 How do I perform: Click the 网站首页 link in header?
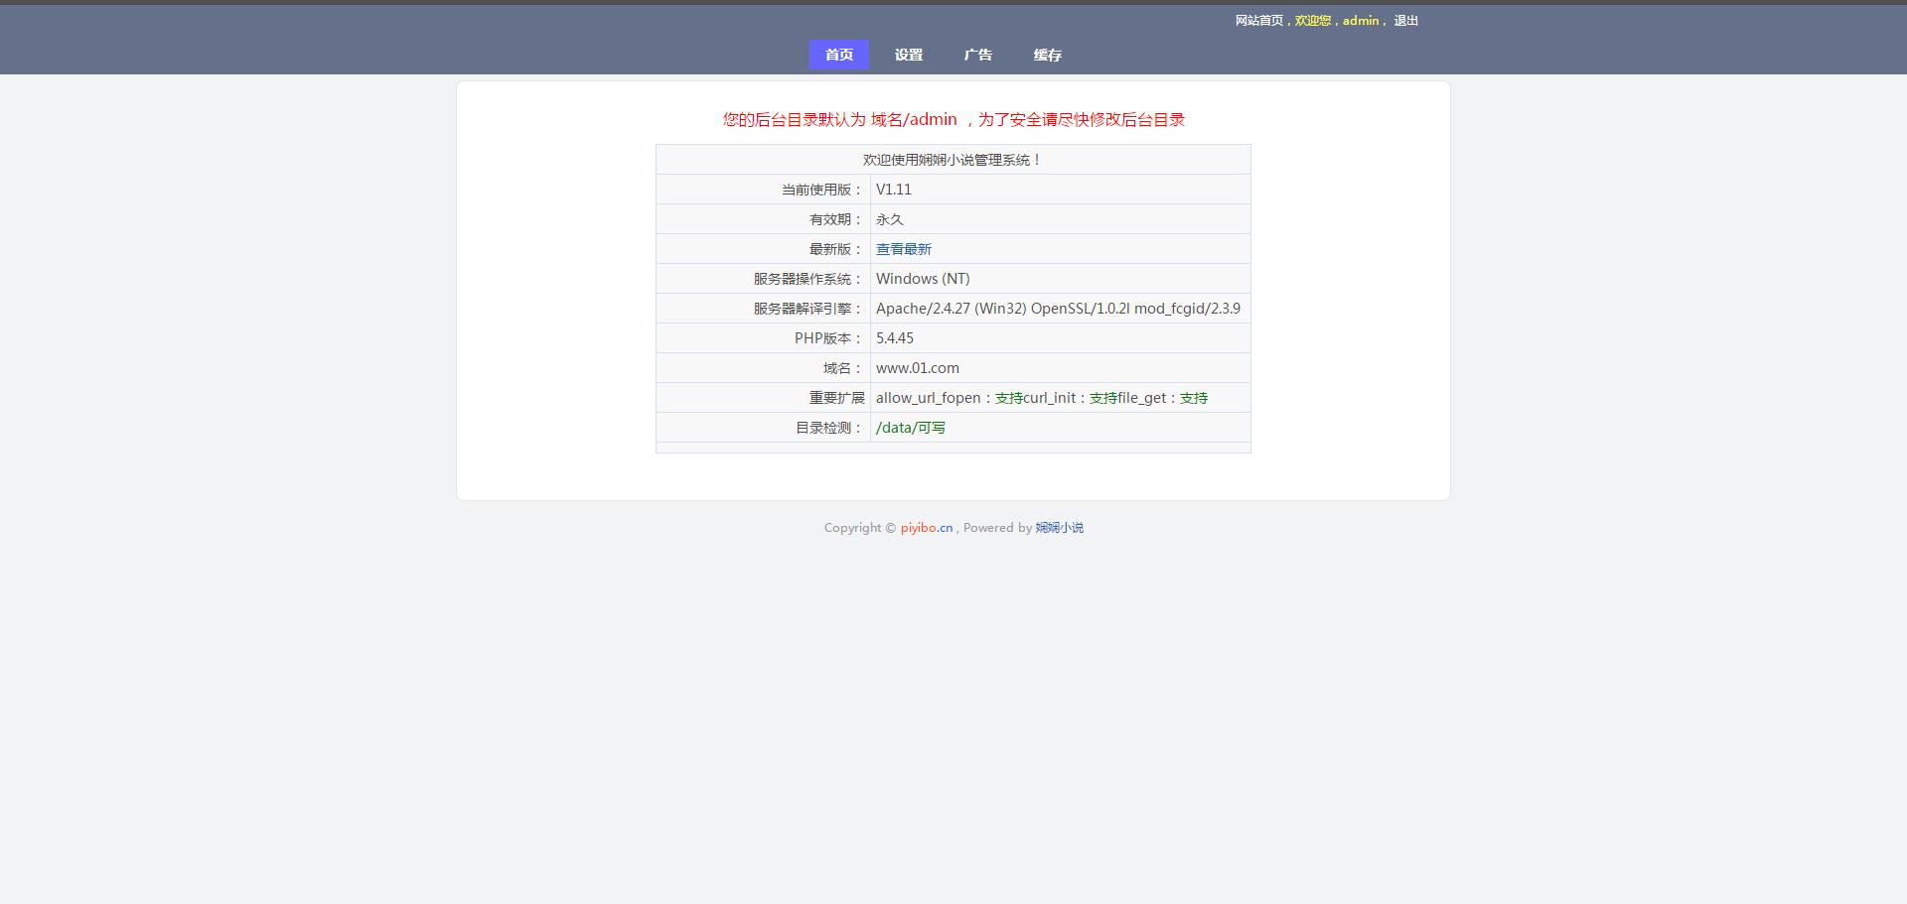click(x=1258, y=21)
